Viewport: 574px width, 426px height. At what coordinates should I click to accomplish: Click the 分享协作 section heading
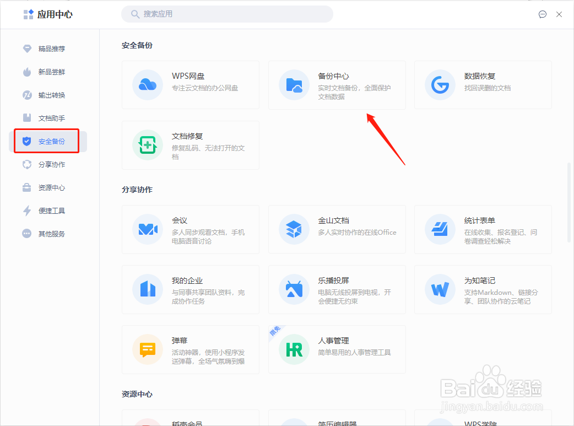(137, 190)
